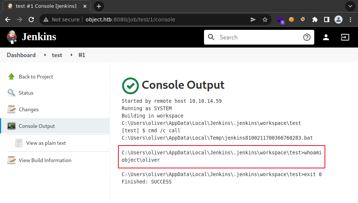
Task: Expand the Dashboard breadcrumb arrow
Action: tap(45, 55)
